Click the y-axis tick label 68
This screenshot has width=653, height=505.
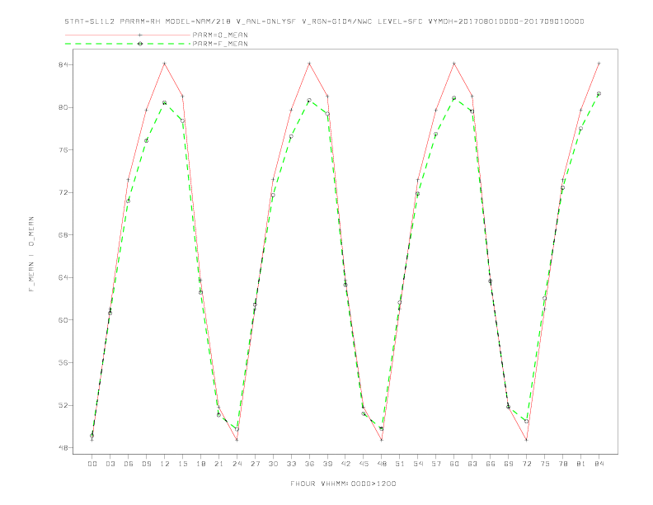[63, 235]
